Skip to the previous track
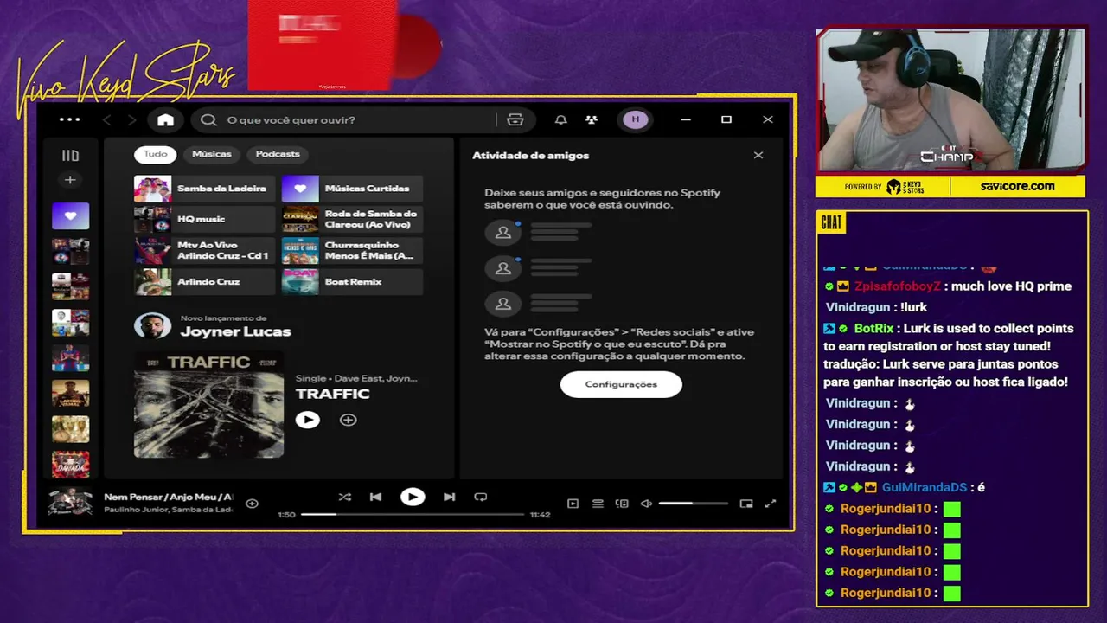 tap(375, 497)
